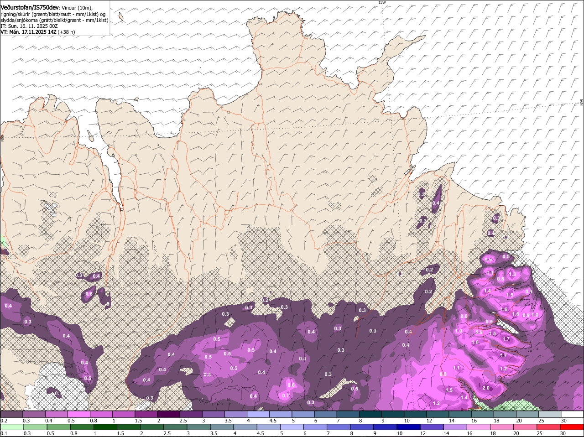Click the snow scale swatch starting at 0.2
Screen dimensions: 584x437
click(x=11, y=414)
